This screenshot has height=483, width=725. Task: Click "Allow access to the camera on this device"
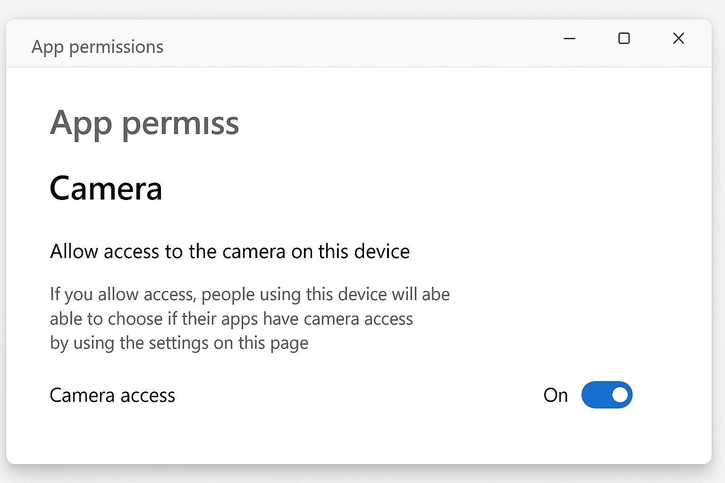[x=230, y=251]
